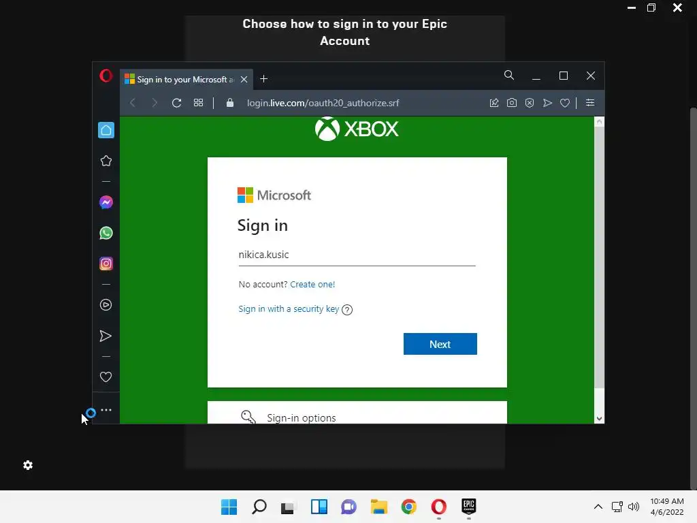Close the Microsoft sign-in tab
Viewport: 697px width, 523px height.
[244, 79]
